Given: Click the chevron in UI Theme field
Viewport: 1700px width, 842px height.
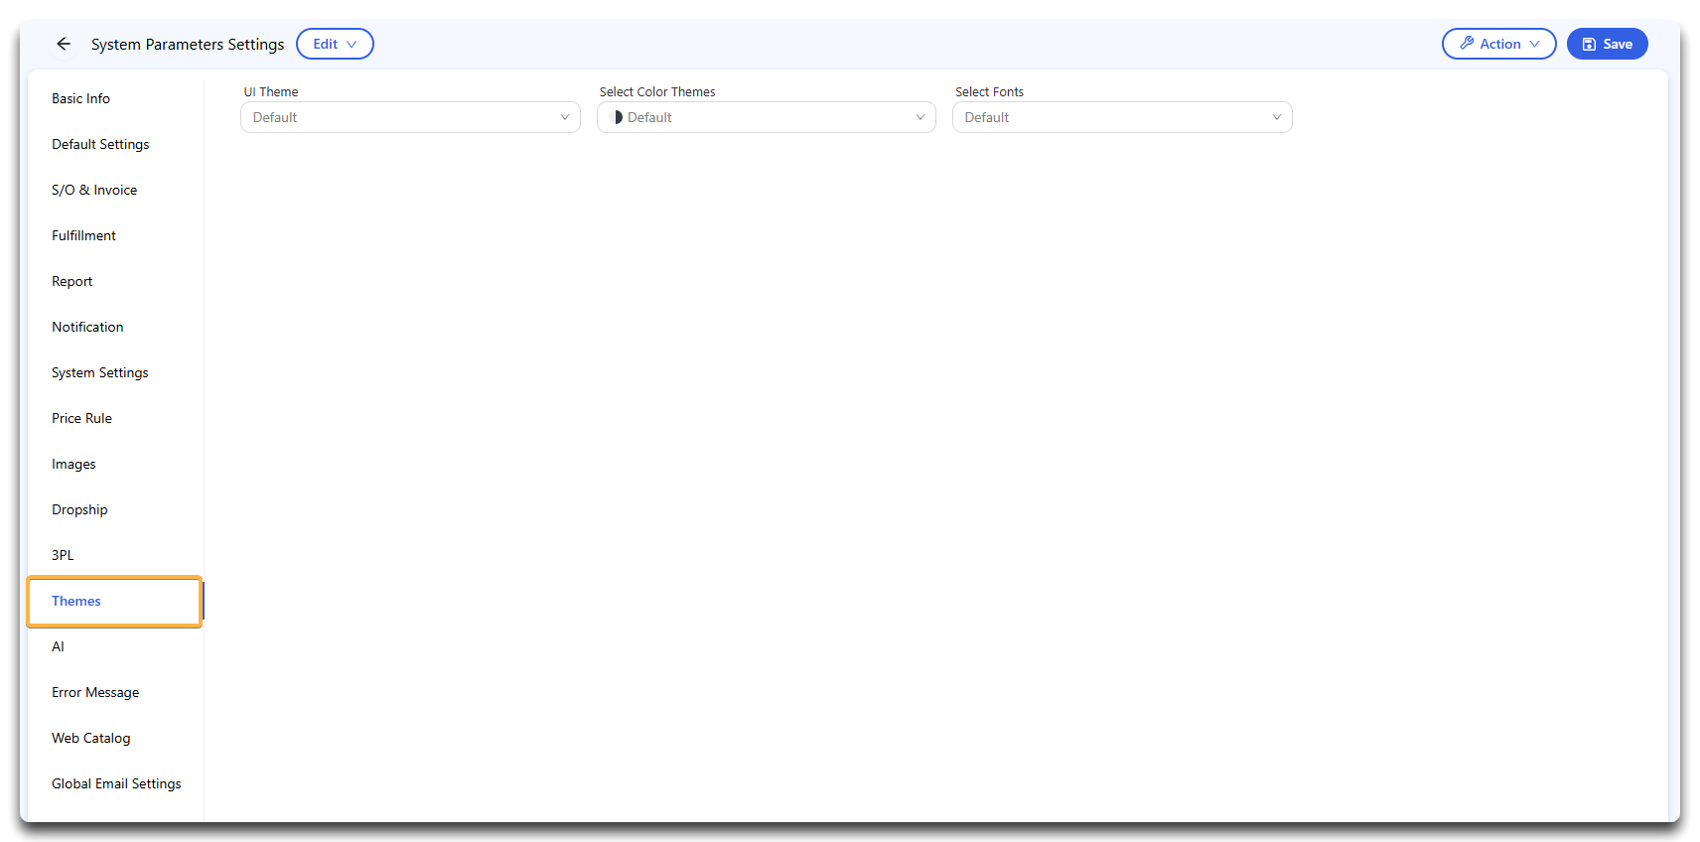Looking at the screenshot, I should [x=564, y=117].
